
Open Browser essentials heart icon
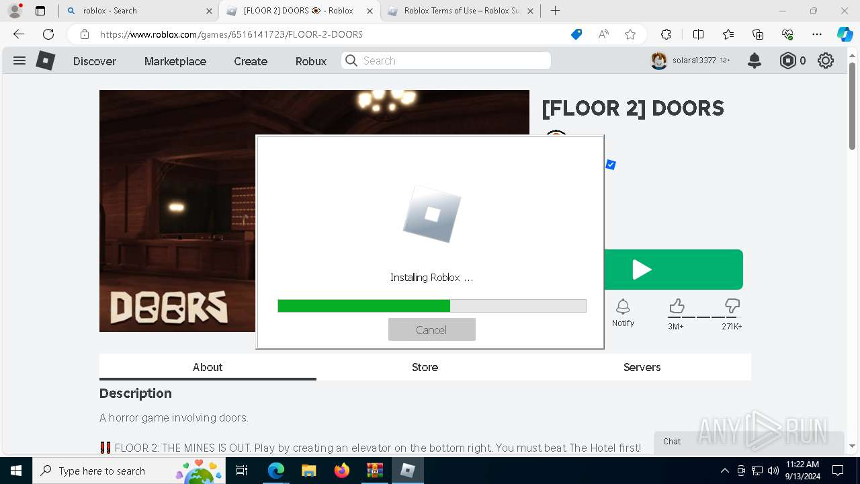coord(787,34)
